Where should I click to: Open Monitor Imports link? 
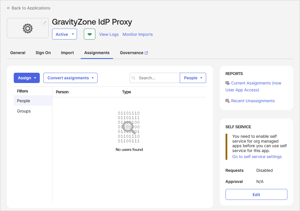138,34
